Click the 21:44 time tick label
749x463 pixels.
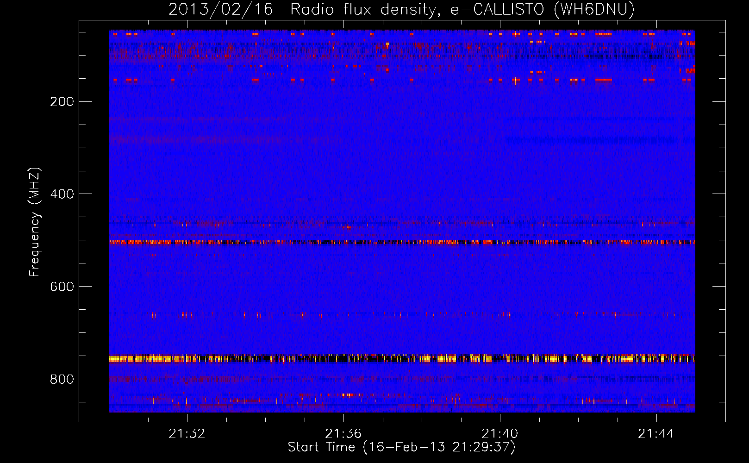click(x=656, y=434)
